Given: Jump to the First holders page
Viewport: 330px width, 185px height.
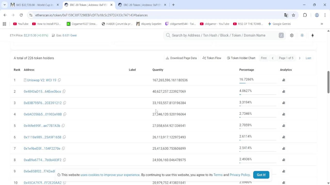Looking at the screenshot, I should click(263, 58).
